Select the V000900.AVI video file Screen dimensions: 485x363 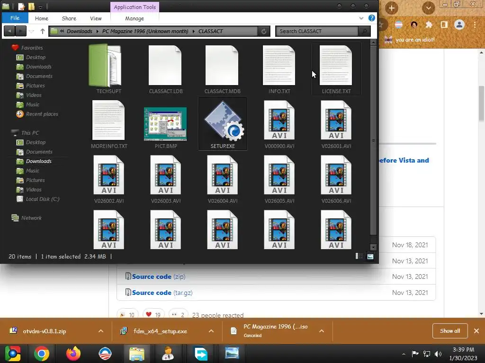279,123
